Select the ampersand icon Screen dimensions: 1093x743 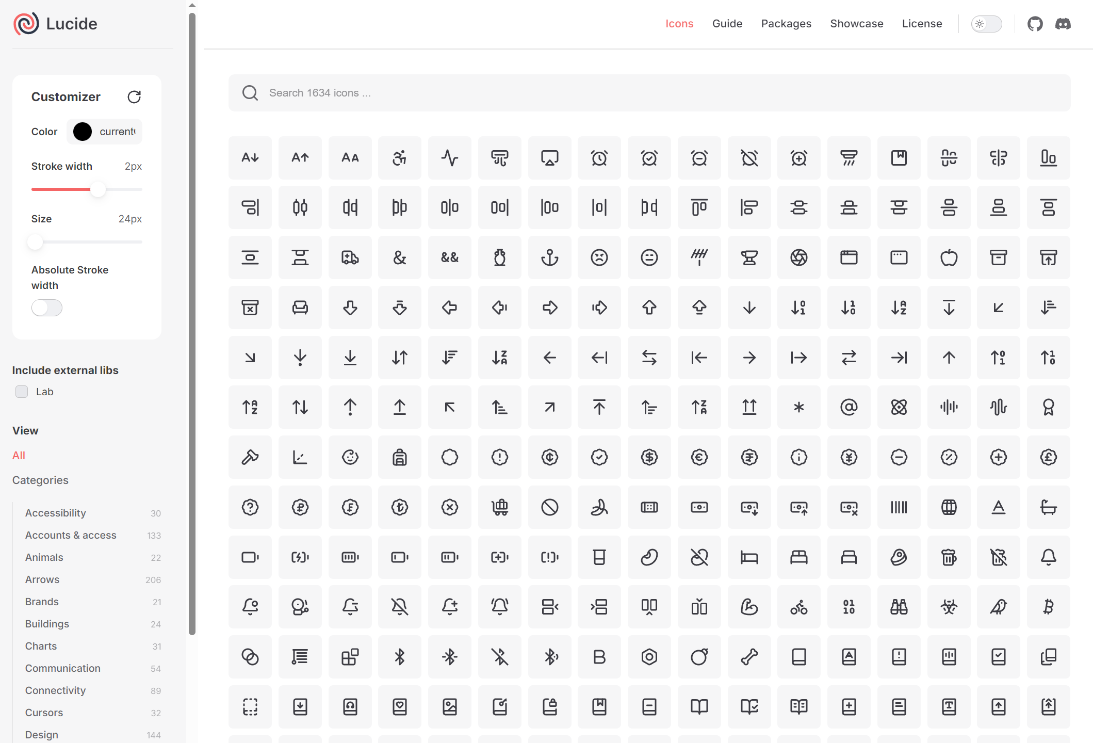tap(400, 257)
